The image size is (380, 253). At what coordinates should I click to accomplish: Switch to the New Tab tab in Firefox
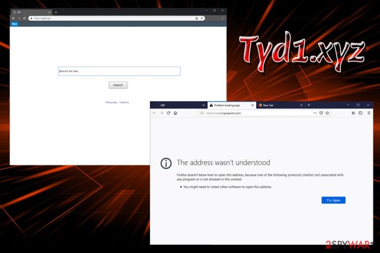coord(281,105)
